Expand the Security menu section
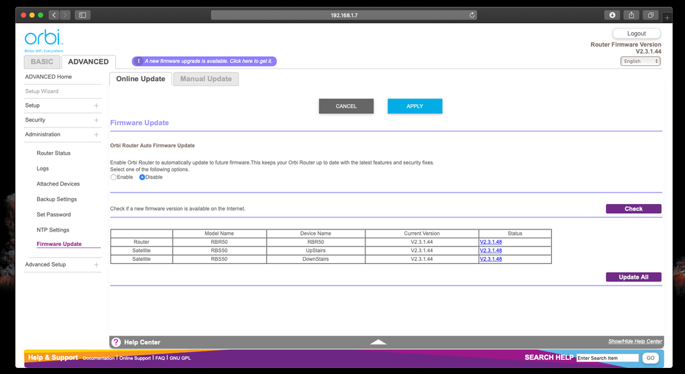The height and width of the screenshot is (374, 685). point(96,120)
